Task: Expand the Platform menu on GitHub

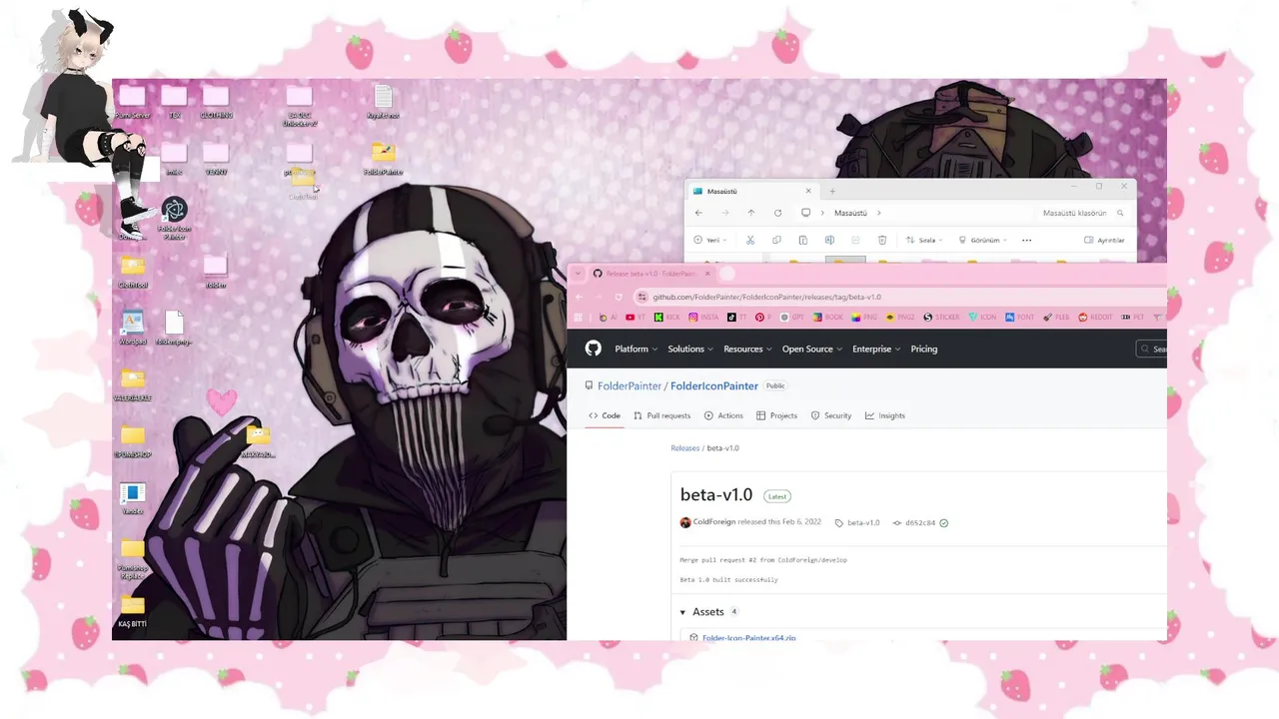Action: [x=636, y=349]
